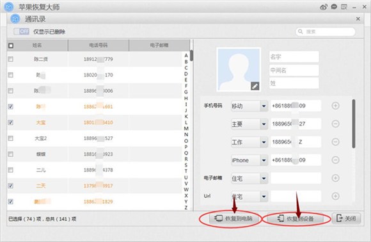Jump to letter W in the index
Screen dimensions: 371x242
(186, 190)
